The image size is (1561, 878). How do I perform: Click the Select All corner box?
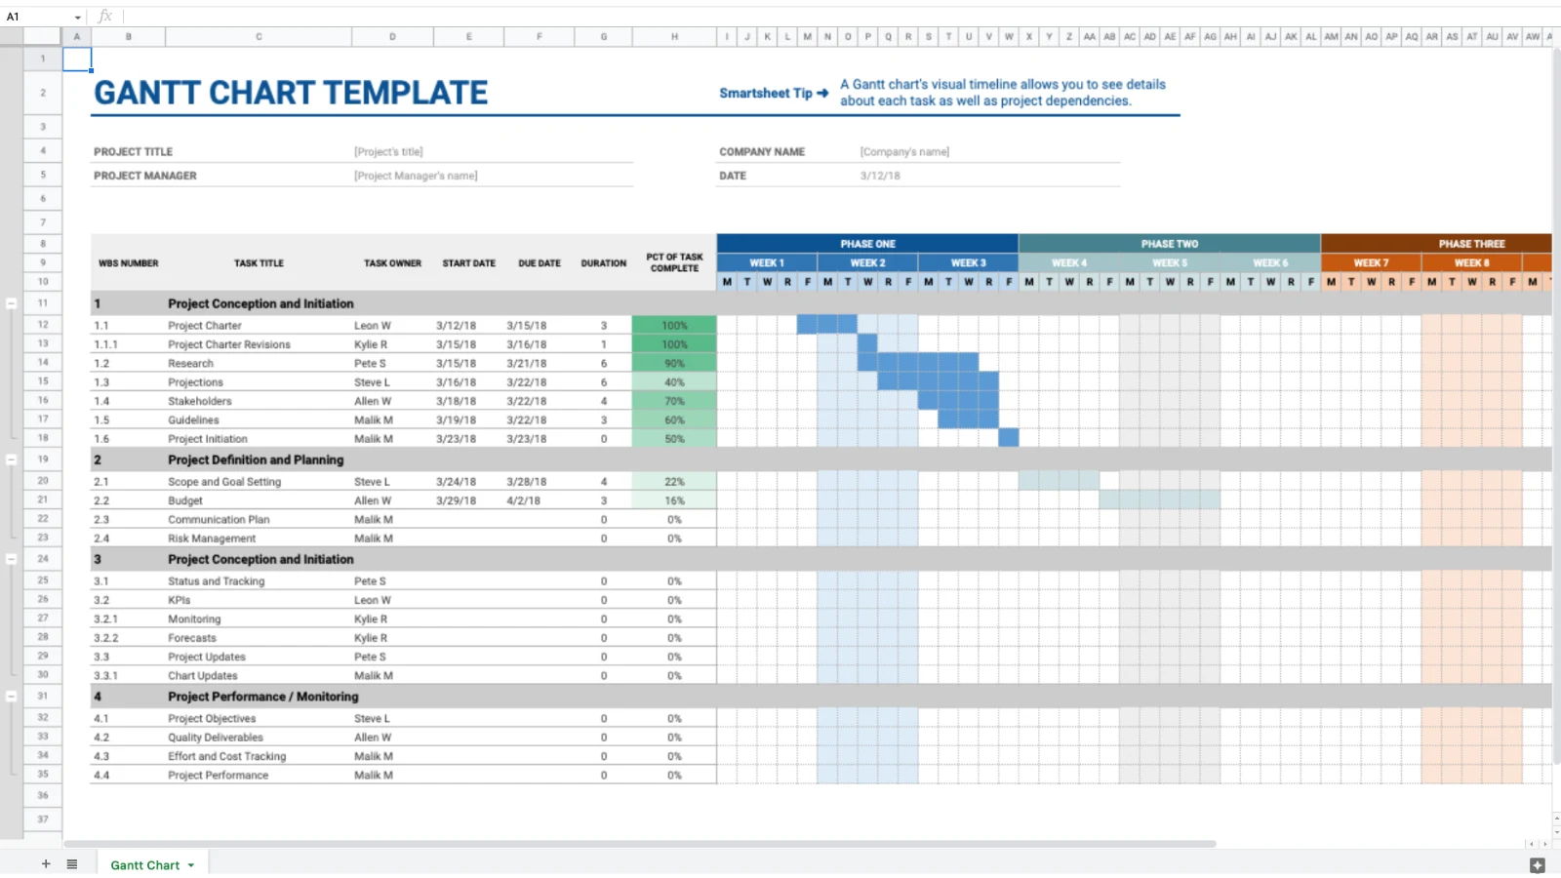42,37
